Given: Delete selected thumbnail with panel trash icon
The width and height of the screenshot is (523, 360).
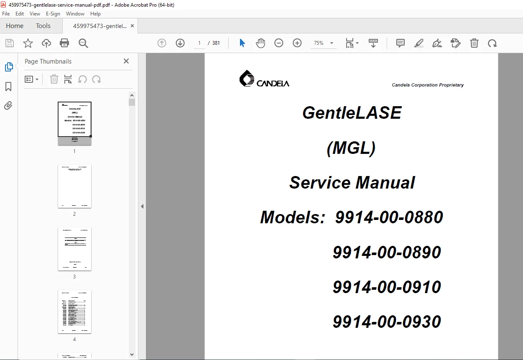Looking at the screenshot, I should pos(54,79).
